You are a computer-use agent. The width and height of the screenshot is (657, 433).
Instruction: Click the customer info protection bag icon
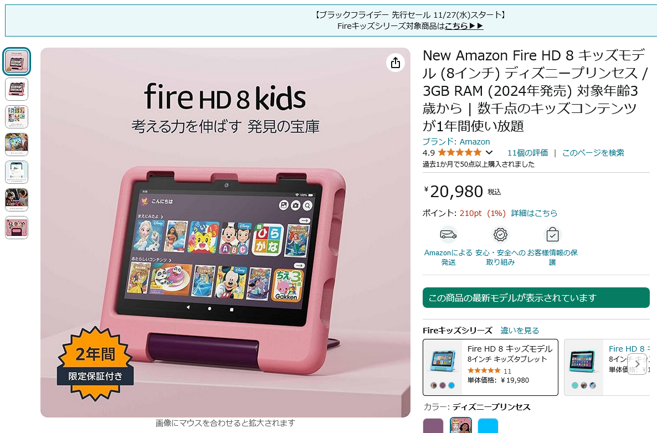click(x=552, y=235)
